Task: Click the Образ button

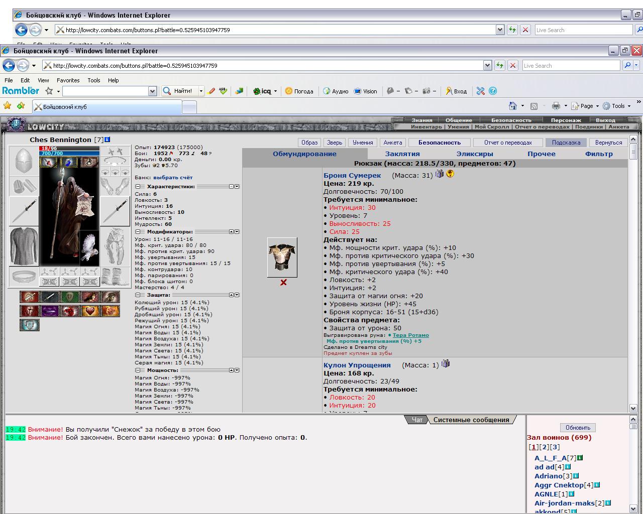Action: point(309,143)
